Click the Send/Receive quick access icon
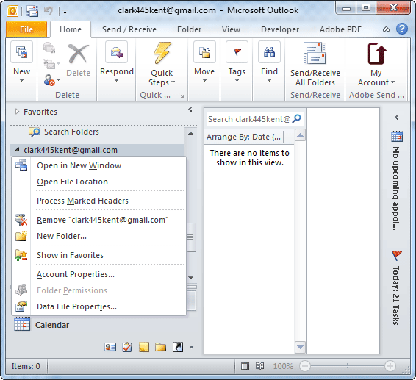The image size is (416, 380). click(x=32, y=11)
